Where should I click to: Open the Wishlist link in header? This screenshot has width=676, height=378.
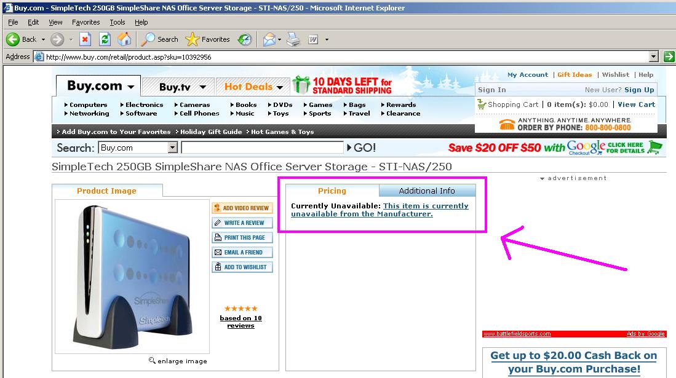pos(615,74)
